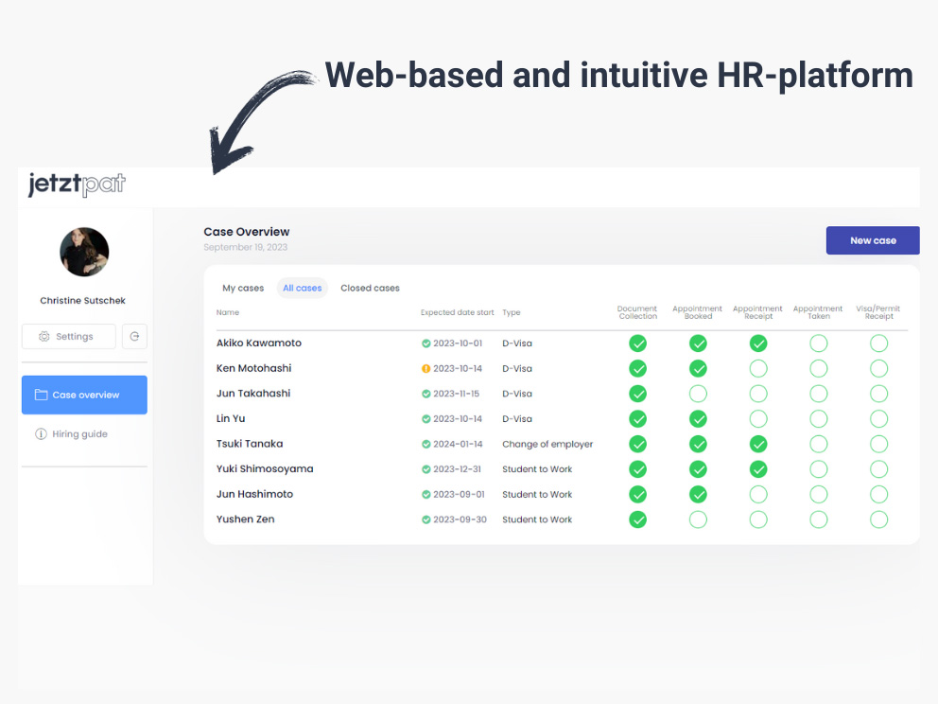Mark Visa/Permit Receipt for Akiko Kawamoto

(x=878, y=343)
